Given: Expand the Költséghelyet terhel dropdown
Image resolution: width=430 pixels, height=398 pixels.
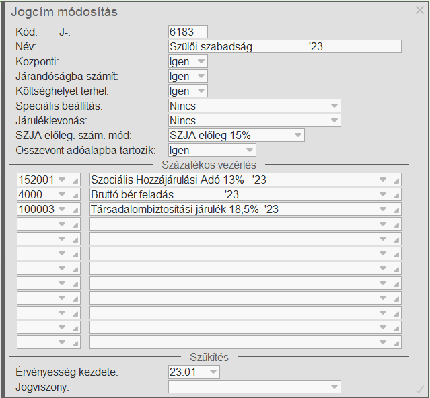Looking at the screenshot, I should click(x=201, y=91).
